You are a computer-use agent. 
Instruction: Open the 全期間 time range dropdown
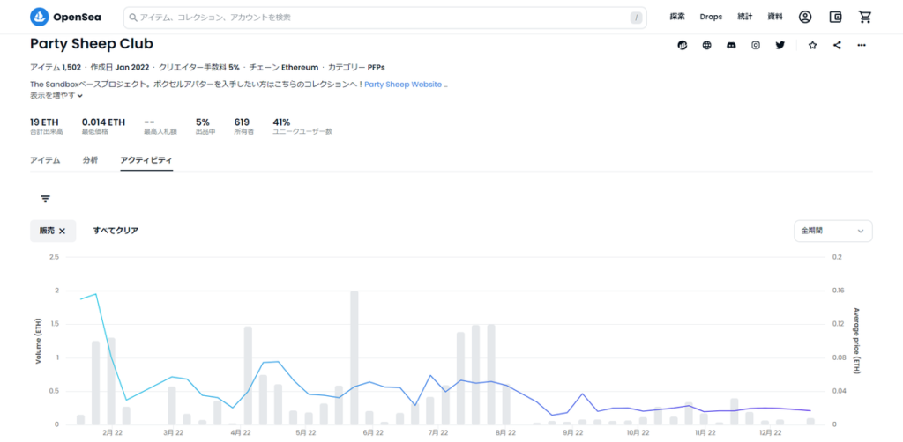pos(832,231)
